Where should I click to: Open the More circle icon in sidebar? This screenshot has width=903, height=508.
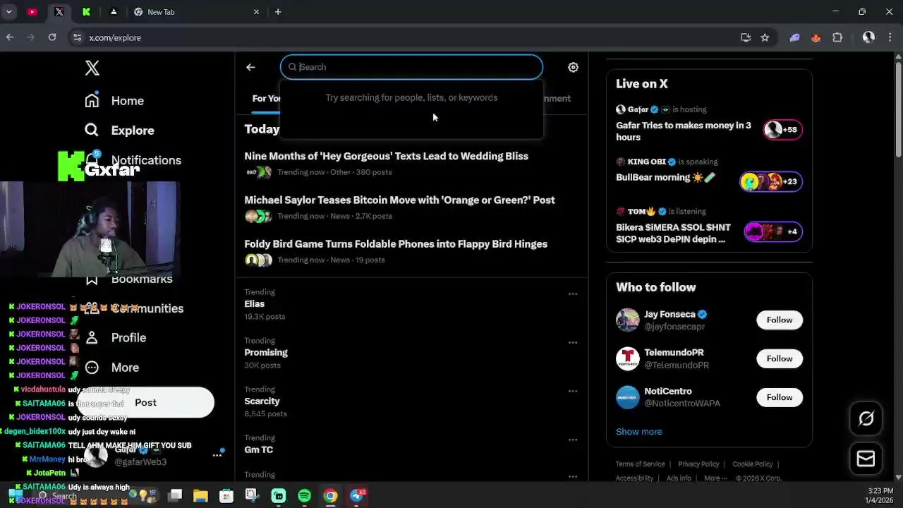92,368
